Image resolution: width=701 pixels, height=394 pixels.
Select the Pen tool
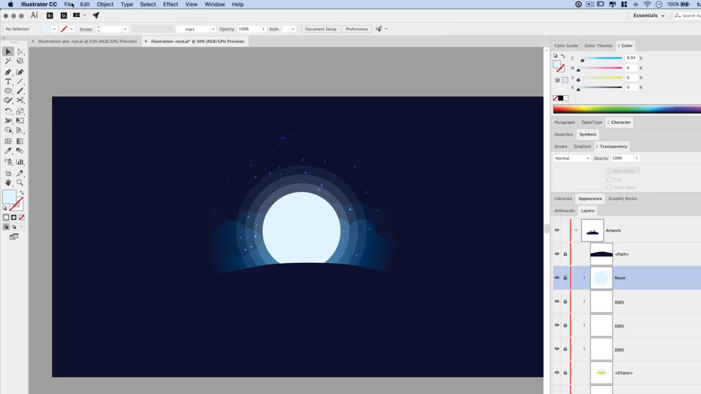8,72
